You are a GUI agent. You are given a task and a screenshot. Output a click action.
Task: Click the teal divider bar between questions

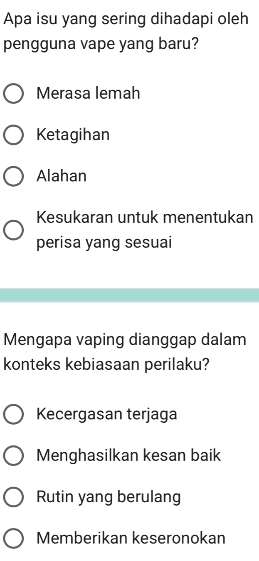tap(129, 295)
